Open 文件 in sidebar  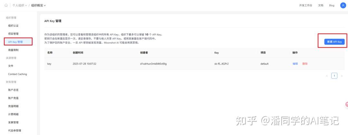[11, 66]
